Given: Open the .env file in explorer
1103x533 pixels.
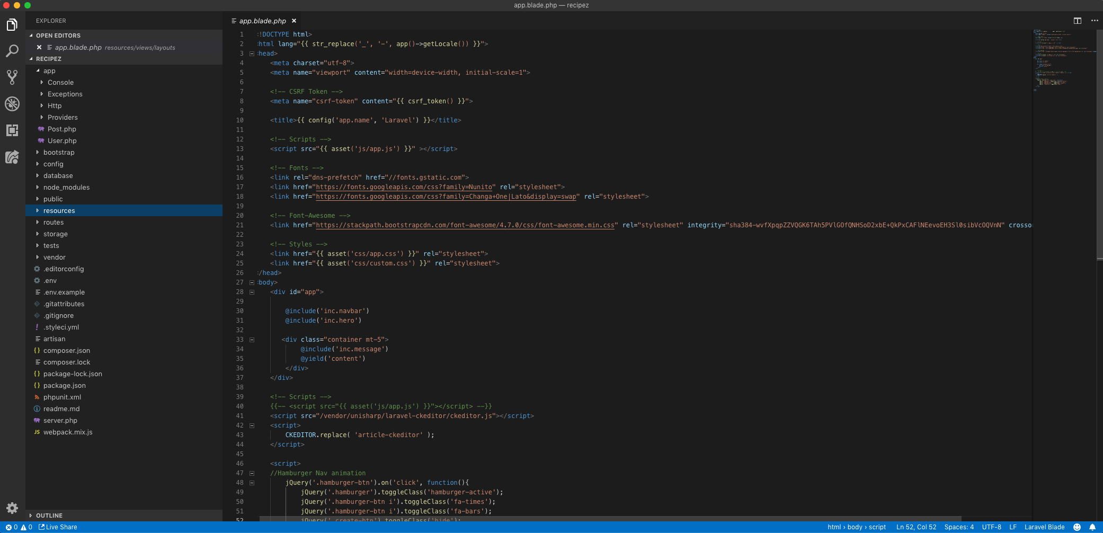Looking at the screenshot, I should point(124,280).
